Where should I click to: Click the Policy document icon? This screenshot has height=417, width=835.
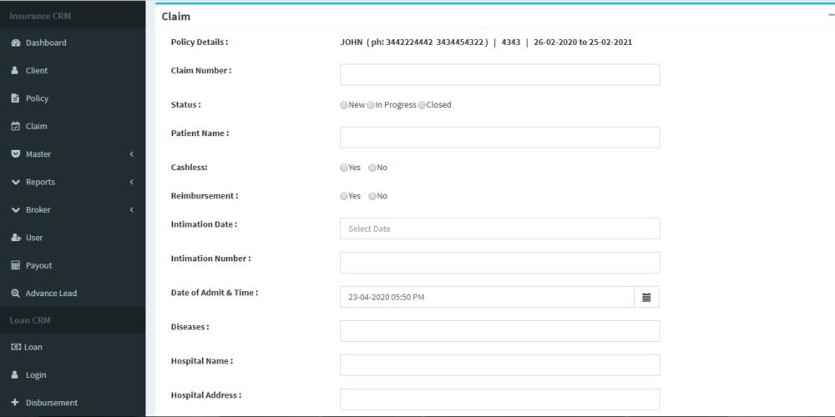pos(15,98)
